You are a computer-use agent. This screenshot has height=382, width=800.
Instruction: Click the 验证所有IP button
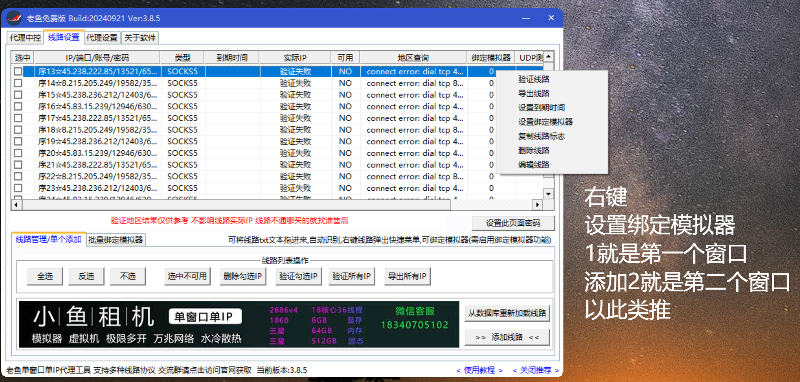pos(351,276)
